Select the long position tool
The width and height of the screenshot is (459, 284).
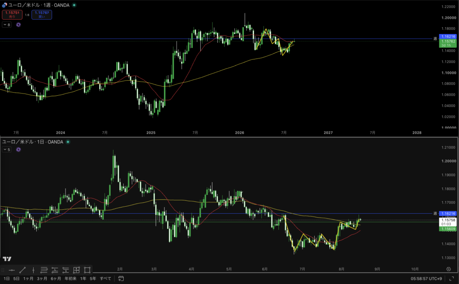[x=55, y=270]
